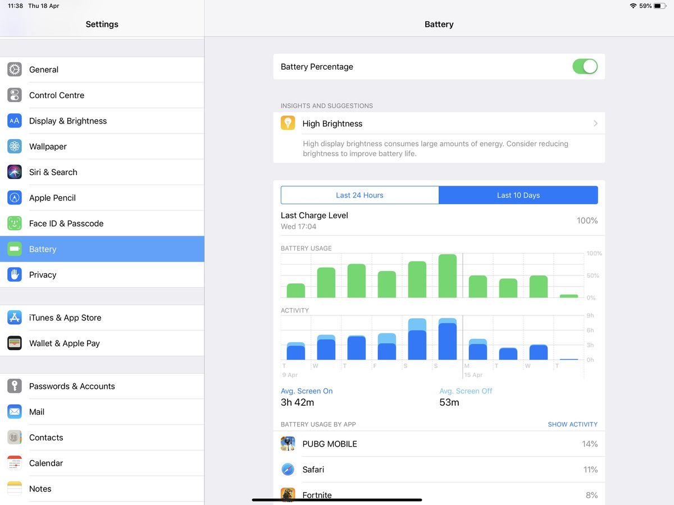The height and width of the screenshot is (505, 674).
Task: Open Privacy settings
Action: pos(42,274)
